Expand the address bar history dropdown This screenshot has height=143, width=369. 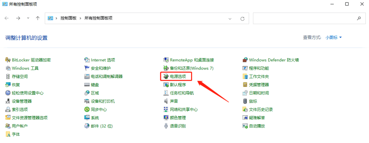230,18
